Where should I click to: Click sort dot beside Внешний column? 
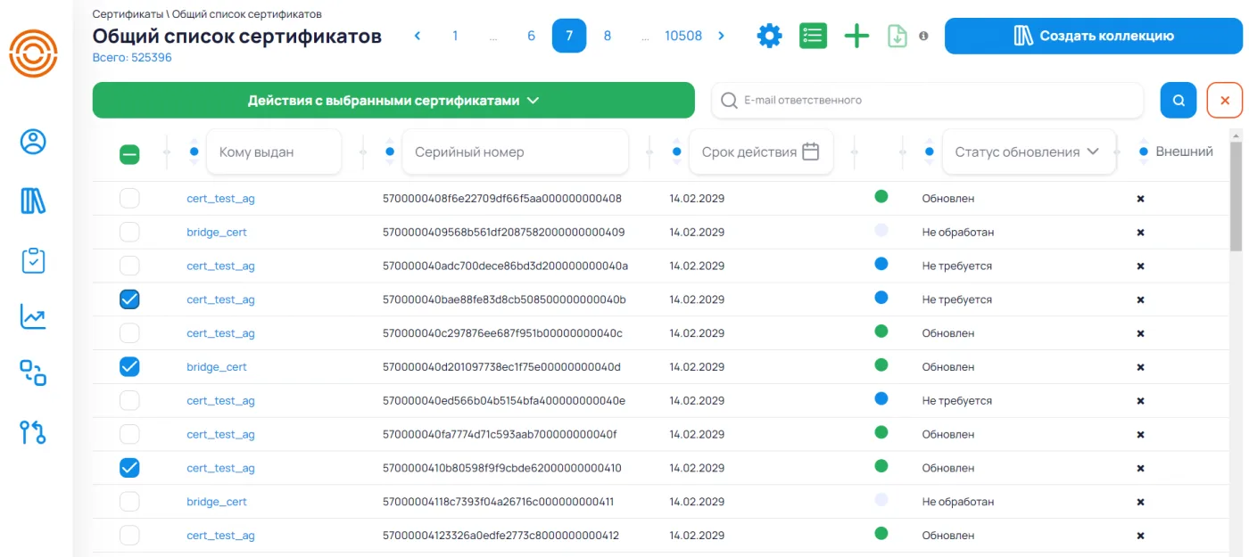1144,152
